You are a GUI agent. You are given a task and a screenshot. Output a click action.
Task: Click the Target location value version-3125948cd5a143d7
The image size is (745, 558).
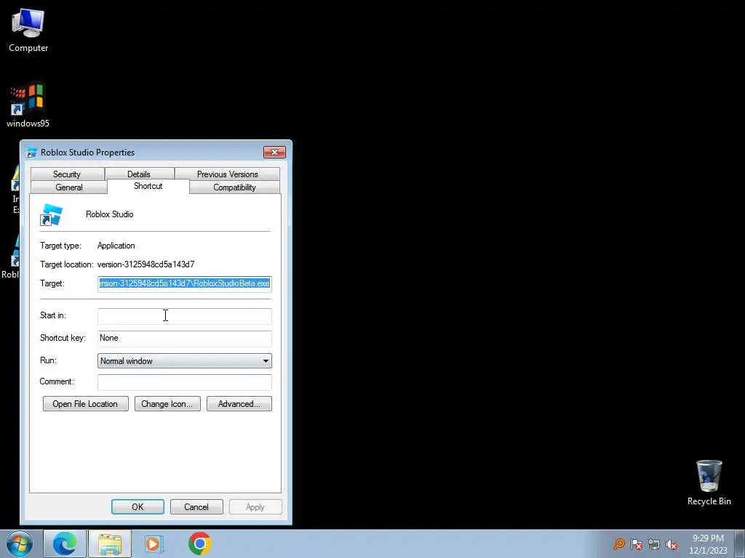point(146,264)
